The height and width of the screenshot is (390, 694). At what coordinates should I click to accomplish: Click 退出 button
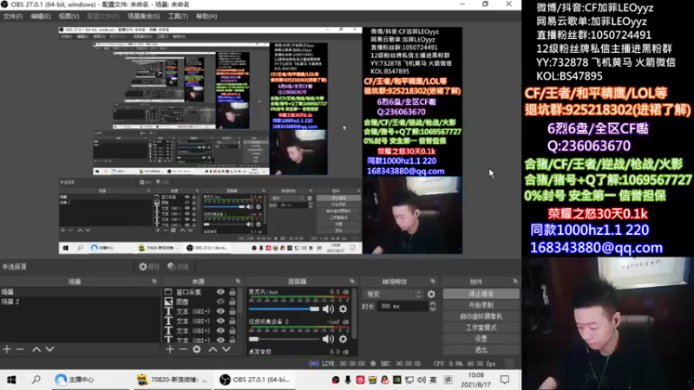click(x=481, y=350)
